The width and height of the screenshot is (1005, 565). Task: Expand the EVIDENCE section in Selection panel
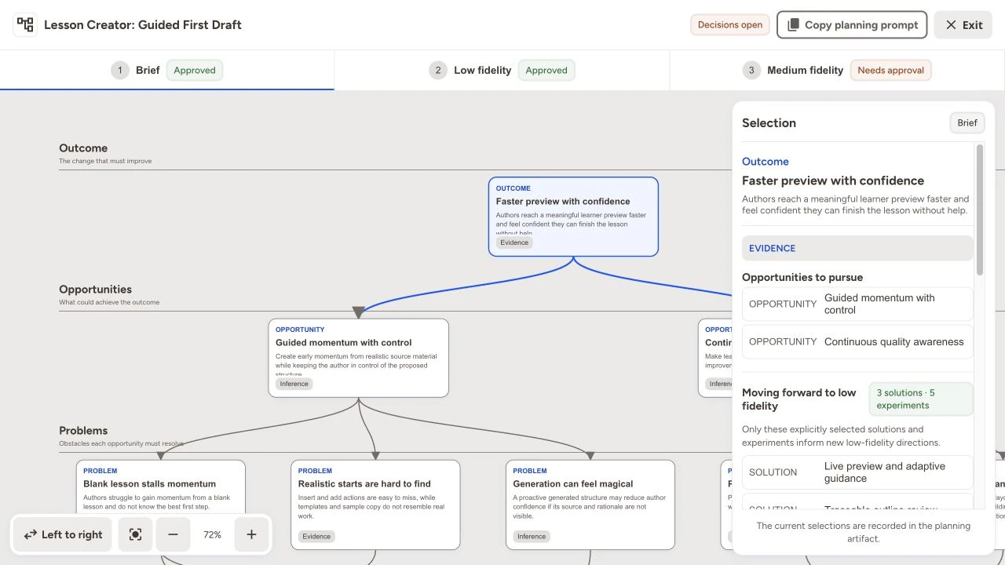tap(857, 248)
